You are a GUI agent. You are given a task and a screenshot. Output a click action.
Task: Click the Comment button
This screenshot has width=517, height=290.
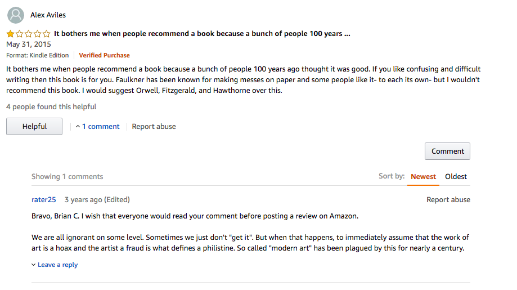pyautogui.click(x=447, y=151)
